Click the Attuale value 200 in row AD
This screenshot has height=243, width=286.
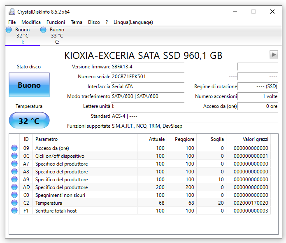160,187
